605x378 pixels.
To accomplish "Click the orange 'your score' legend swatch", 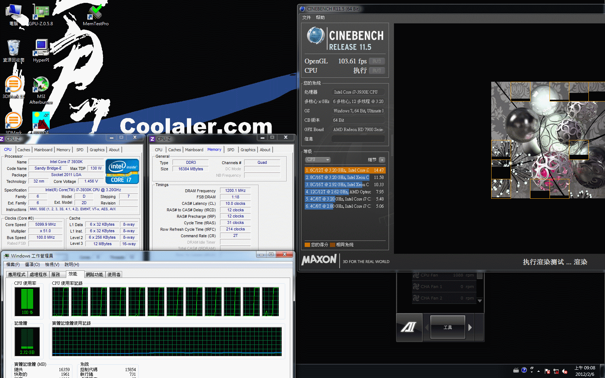I will click(x=307, y=245).
